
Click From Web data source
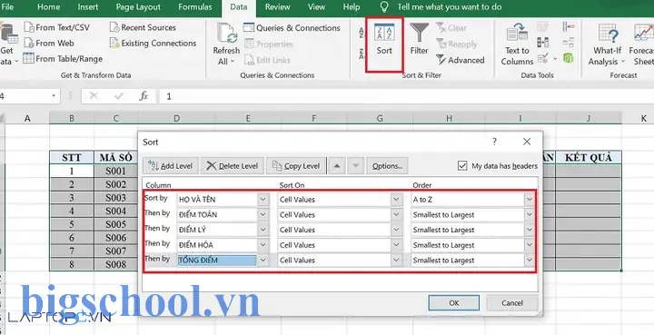tap(49, 43)
